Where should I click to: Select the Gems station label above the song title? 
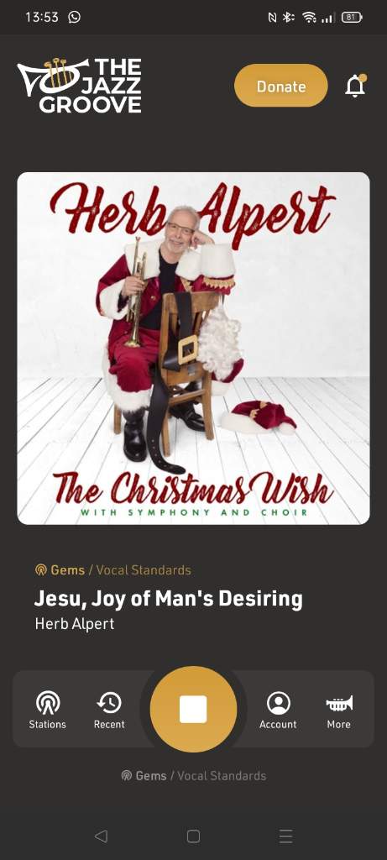click(67, 570)
